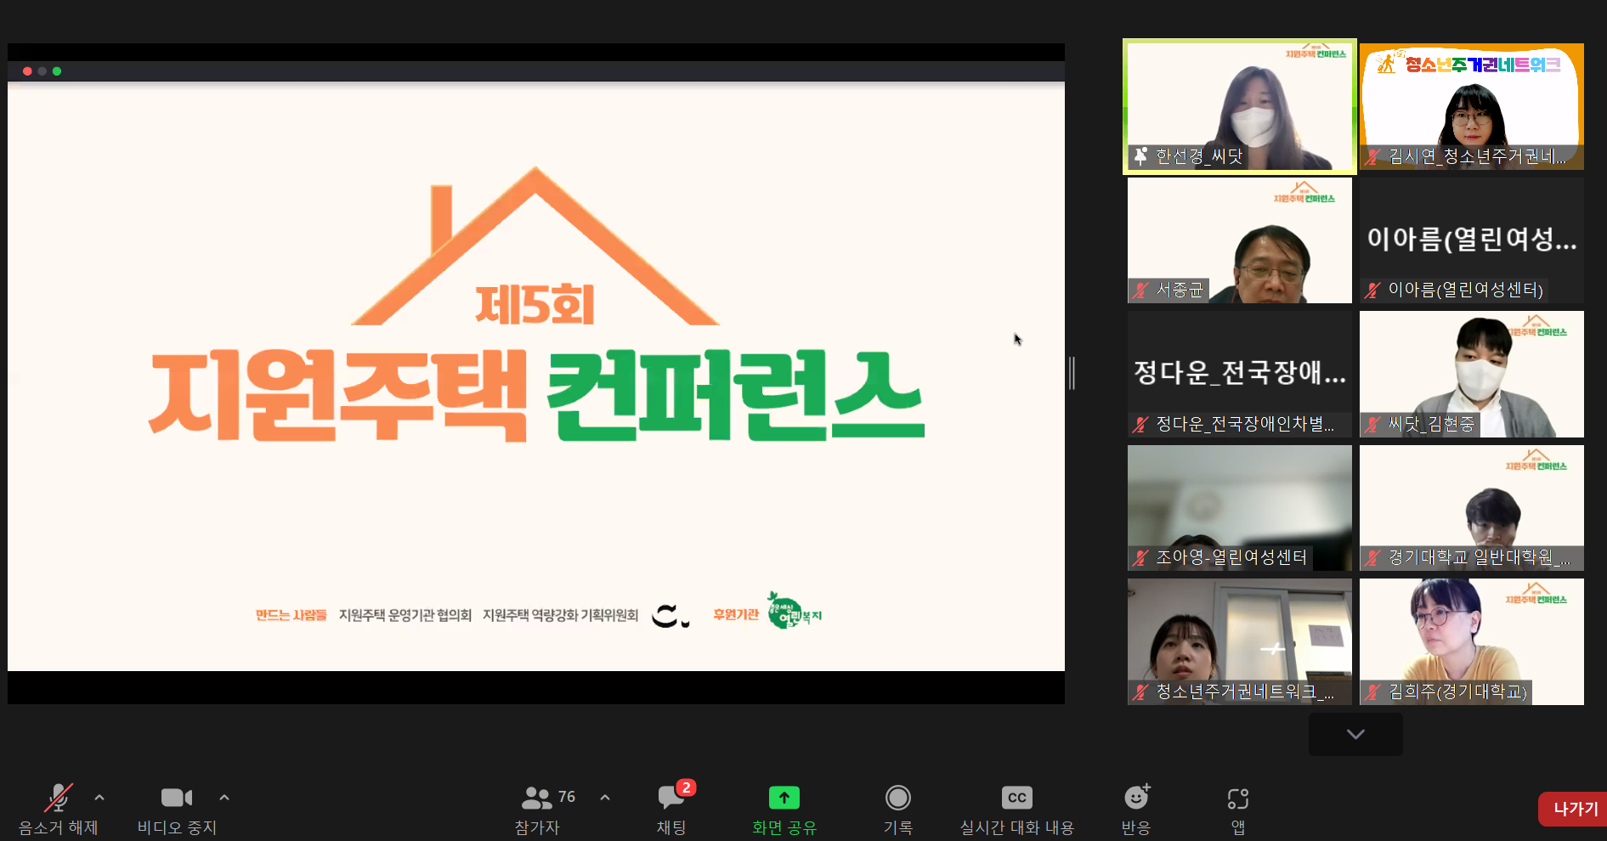Select 이아름(열린여성센터) participant tile

point(1472,240)
